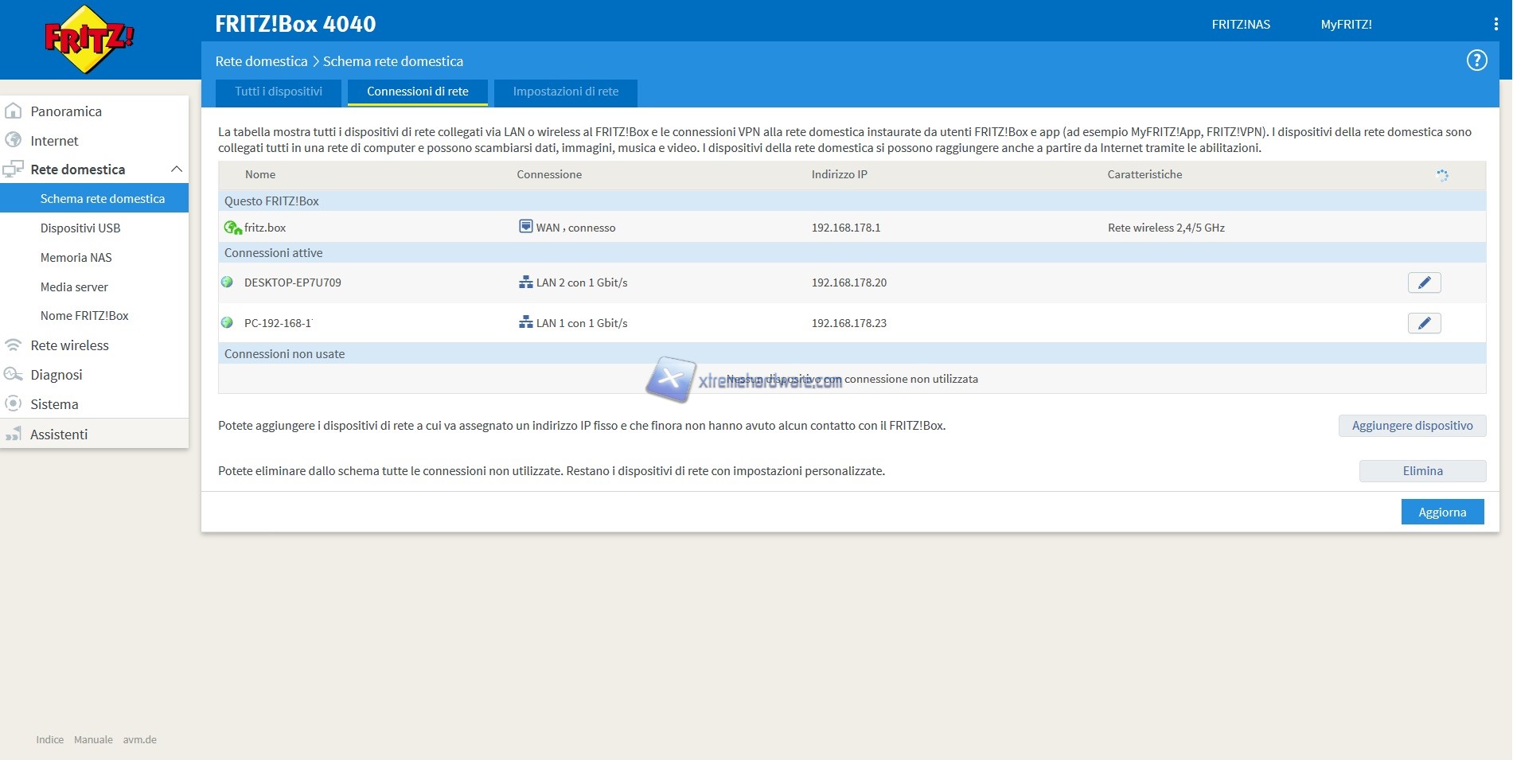Open the help question mark icon
1513x760 pixels.
tap(1476, 60)
